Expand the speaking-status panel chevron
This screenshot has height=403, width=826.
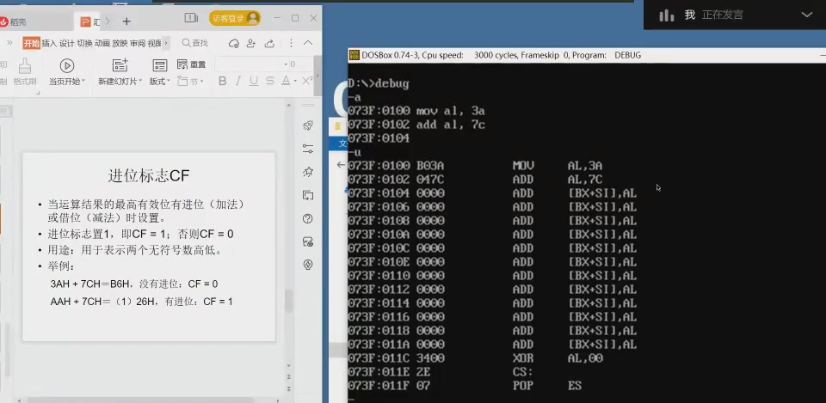(x=806, y=15)
